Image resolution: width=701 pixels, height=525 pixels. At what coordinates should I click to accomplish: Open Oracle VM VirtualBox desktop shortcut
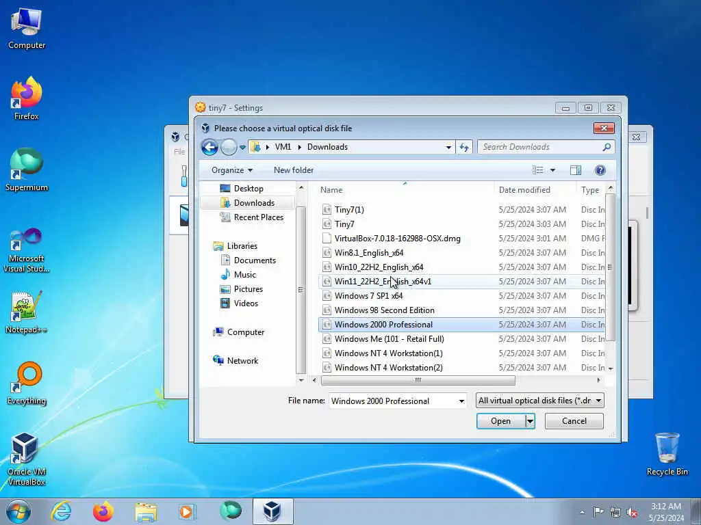pyautogui.click(x=27, y=459)
